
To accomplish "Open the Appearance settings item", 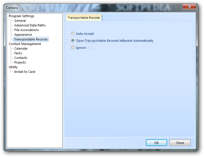I will point(23,35).
